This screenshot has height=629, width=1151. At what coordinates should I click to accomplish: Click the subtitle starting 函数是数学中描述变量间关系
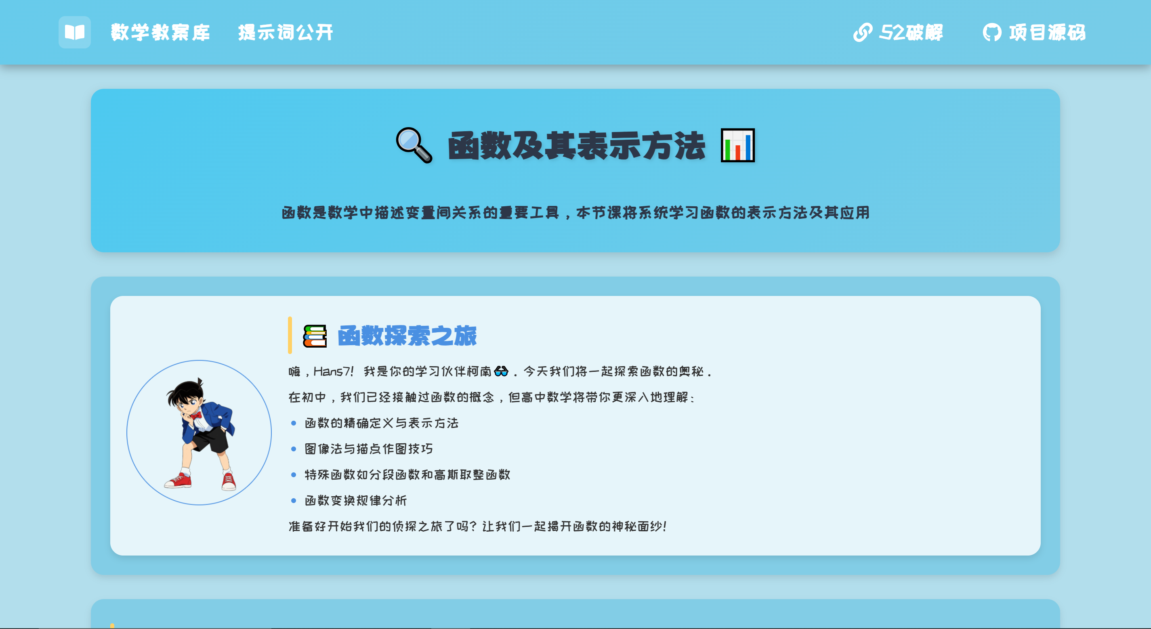pyautogui.click(x=575, y=213)
